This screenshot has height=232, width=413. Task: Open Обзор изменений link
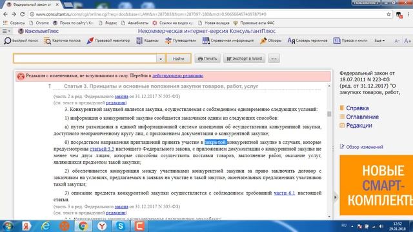click(x=361, y=147)
